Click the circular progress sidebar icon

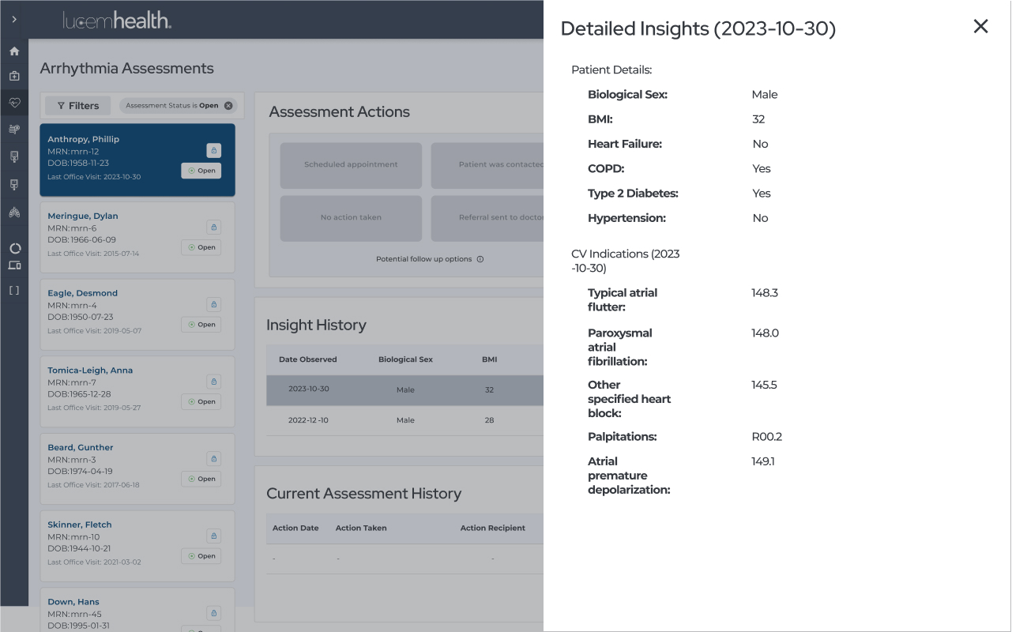coord(14,248)
